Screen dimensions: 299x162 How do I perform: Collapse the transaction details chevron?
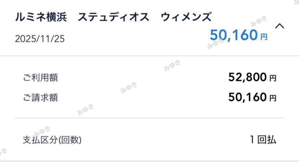tap(280, 26)
